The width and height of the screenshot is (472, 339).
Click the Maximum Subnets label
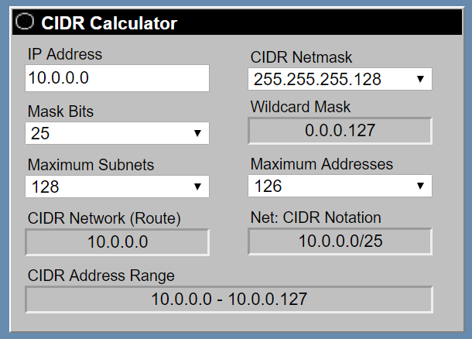pyautogui.click(x=91, y=165)
